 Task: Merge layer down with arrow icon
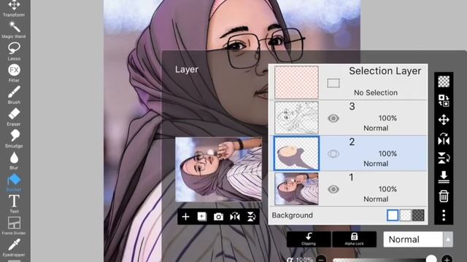coord(444,177)
